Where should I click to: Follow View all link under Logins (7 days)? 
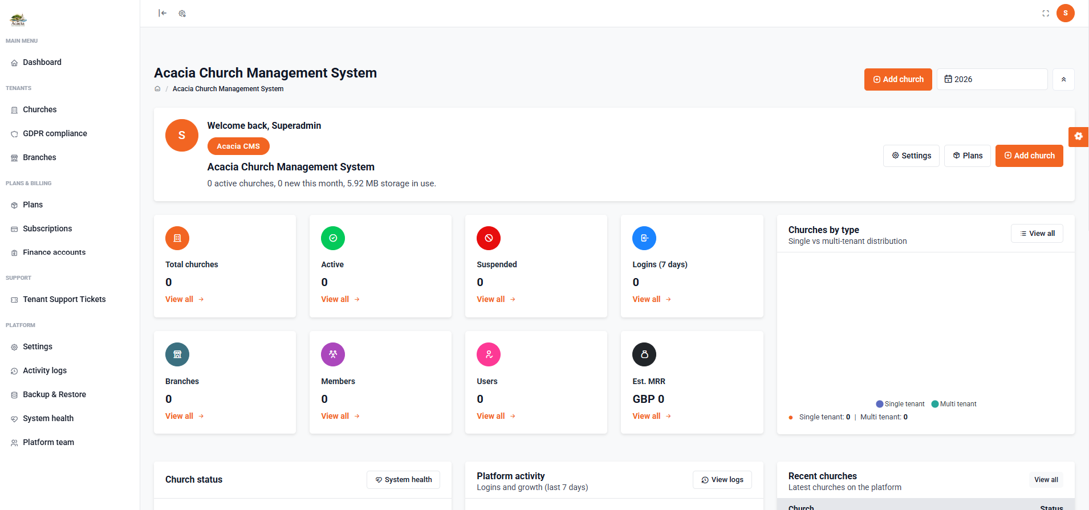(x=652, y=299)
